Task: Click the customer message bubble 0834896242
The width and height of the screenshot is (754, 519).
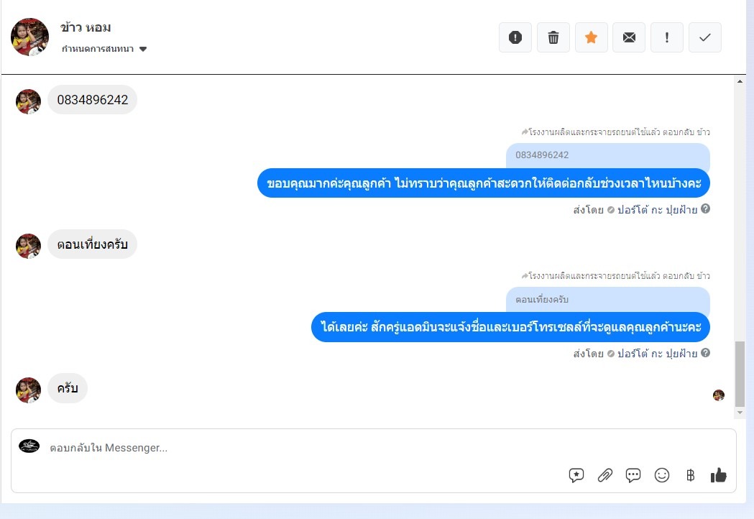Action: [92, 100]
